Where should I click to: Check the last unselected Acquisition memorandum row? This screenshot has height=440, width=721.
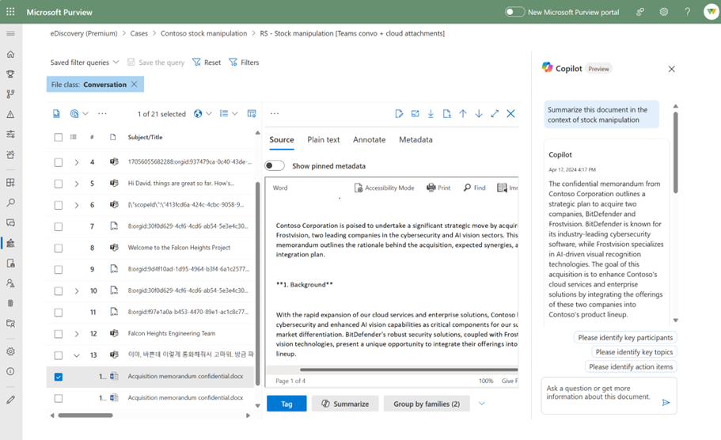point(59,398)
